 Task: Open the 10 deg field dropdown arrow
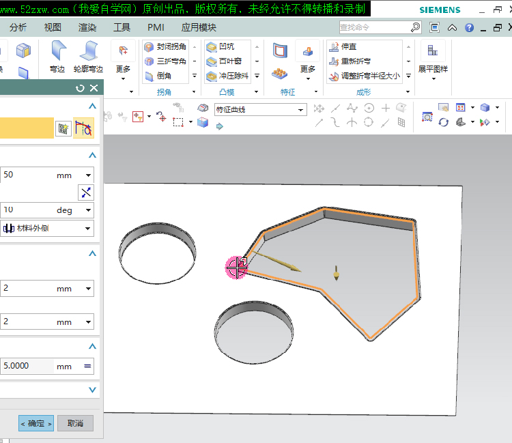click(88, 210)
